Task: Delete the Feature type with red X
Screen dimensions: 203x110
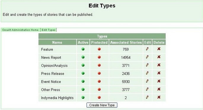Action: point(159,49)
